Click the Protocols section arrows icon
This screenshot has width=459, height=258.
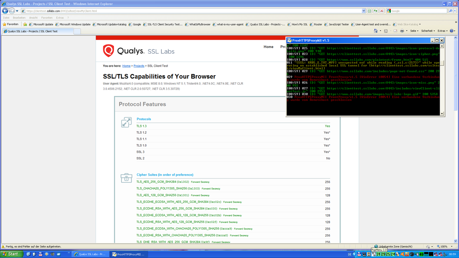click(126, 122)
